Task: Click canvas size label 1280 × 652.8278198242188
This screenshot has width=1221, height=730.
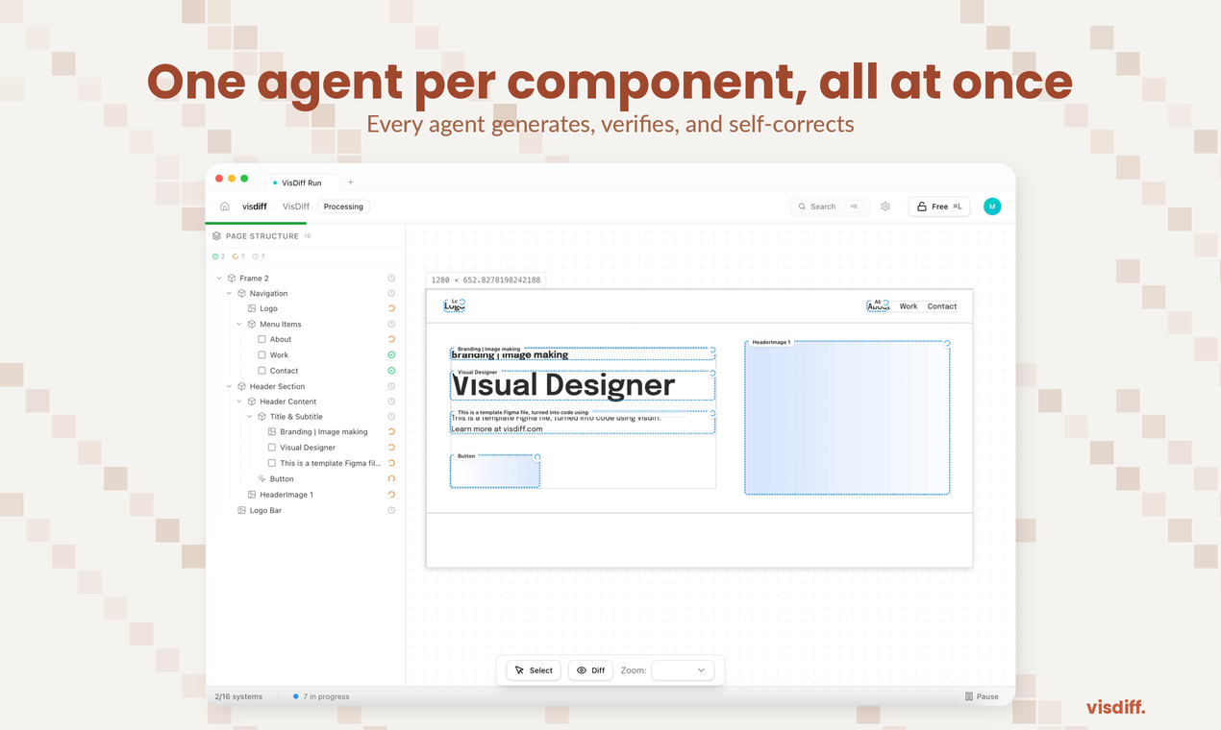Action: click(486, 280)
